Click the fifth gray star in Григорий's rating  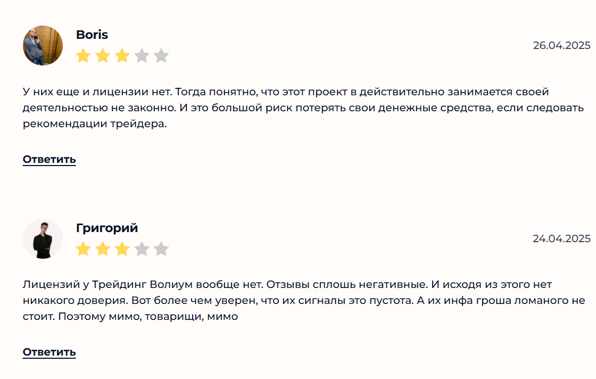coord(161,249)
